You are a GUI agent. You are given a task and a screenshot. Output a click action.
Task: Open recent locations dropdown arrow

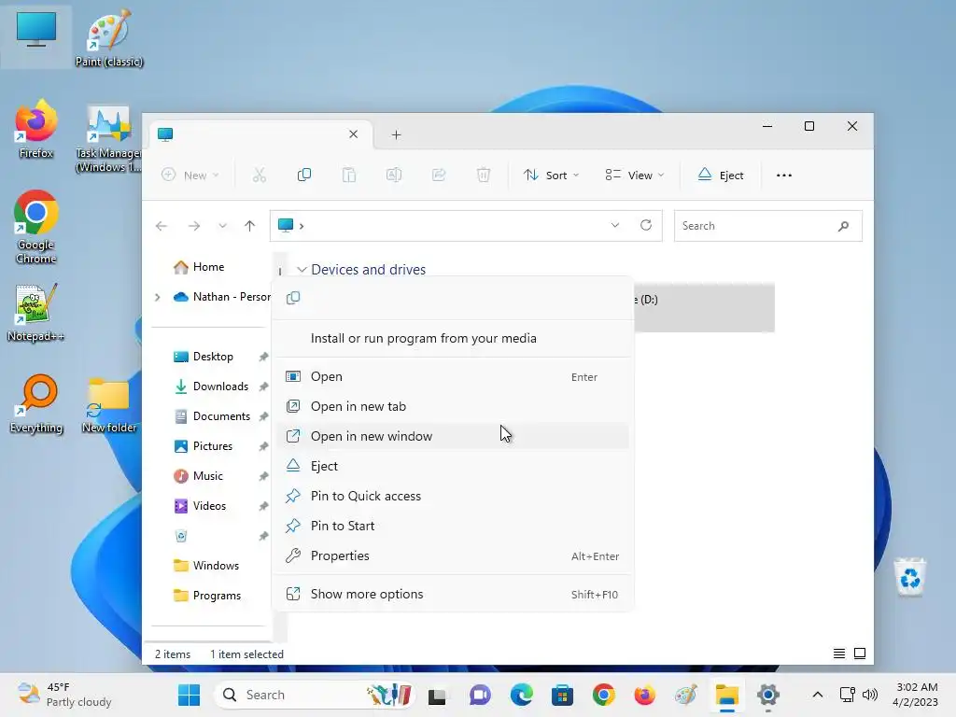click(222, 226)
